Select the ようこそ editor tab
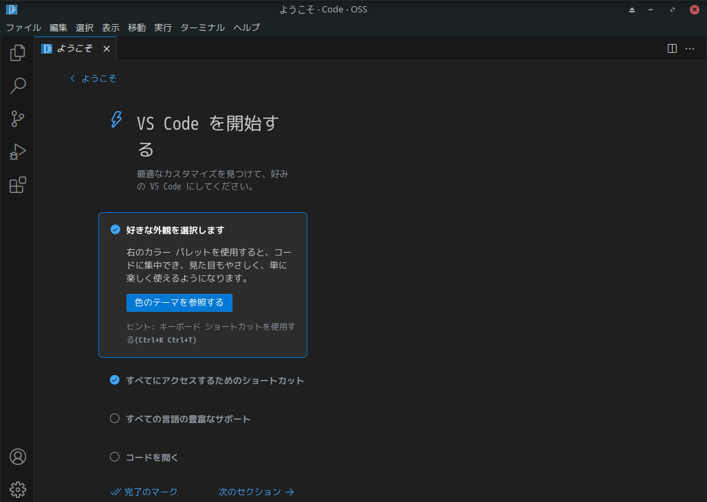The height and width of the screenshot is (502, 707). point(75,49)
